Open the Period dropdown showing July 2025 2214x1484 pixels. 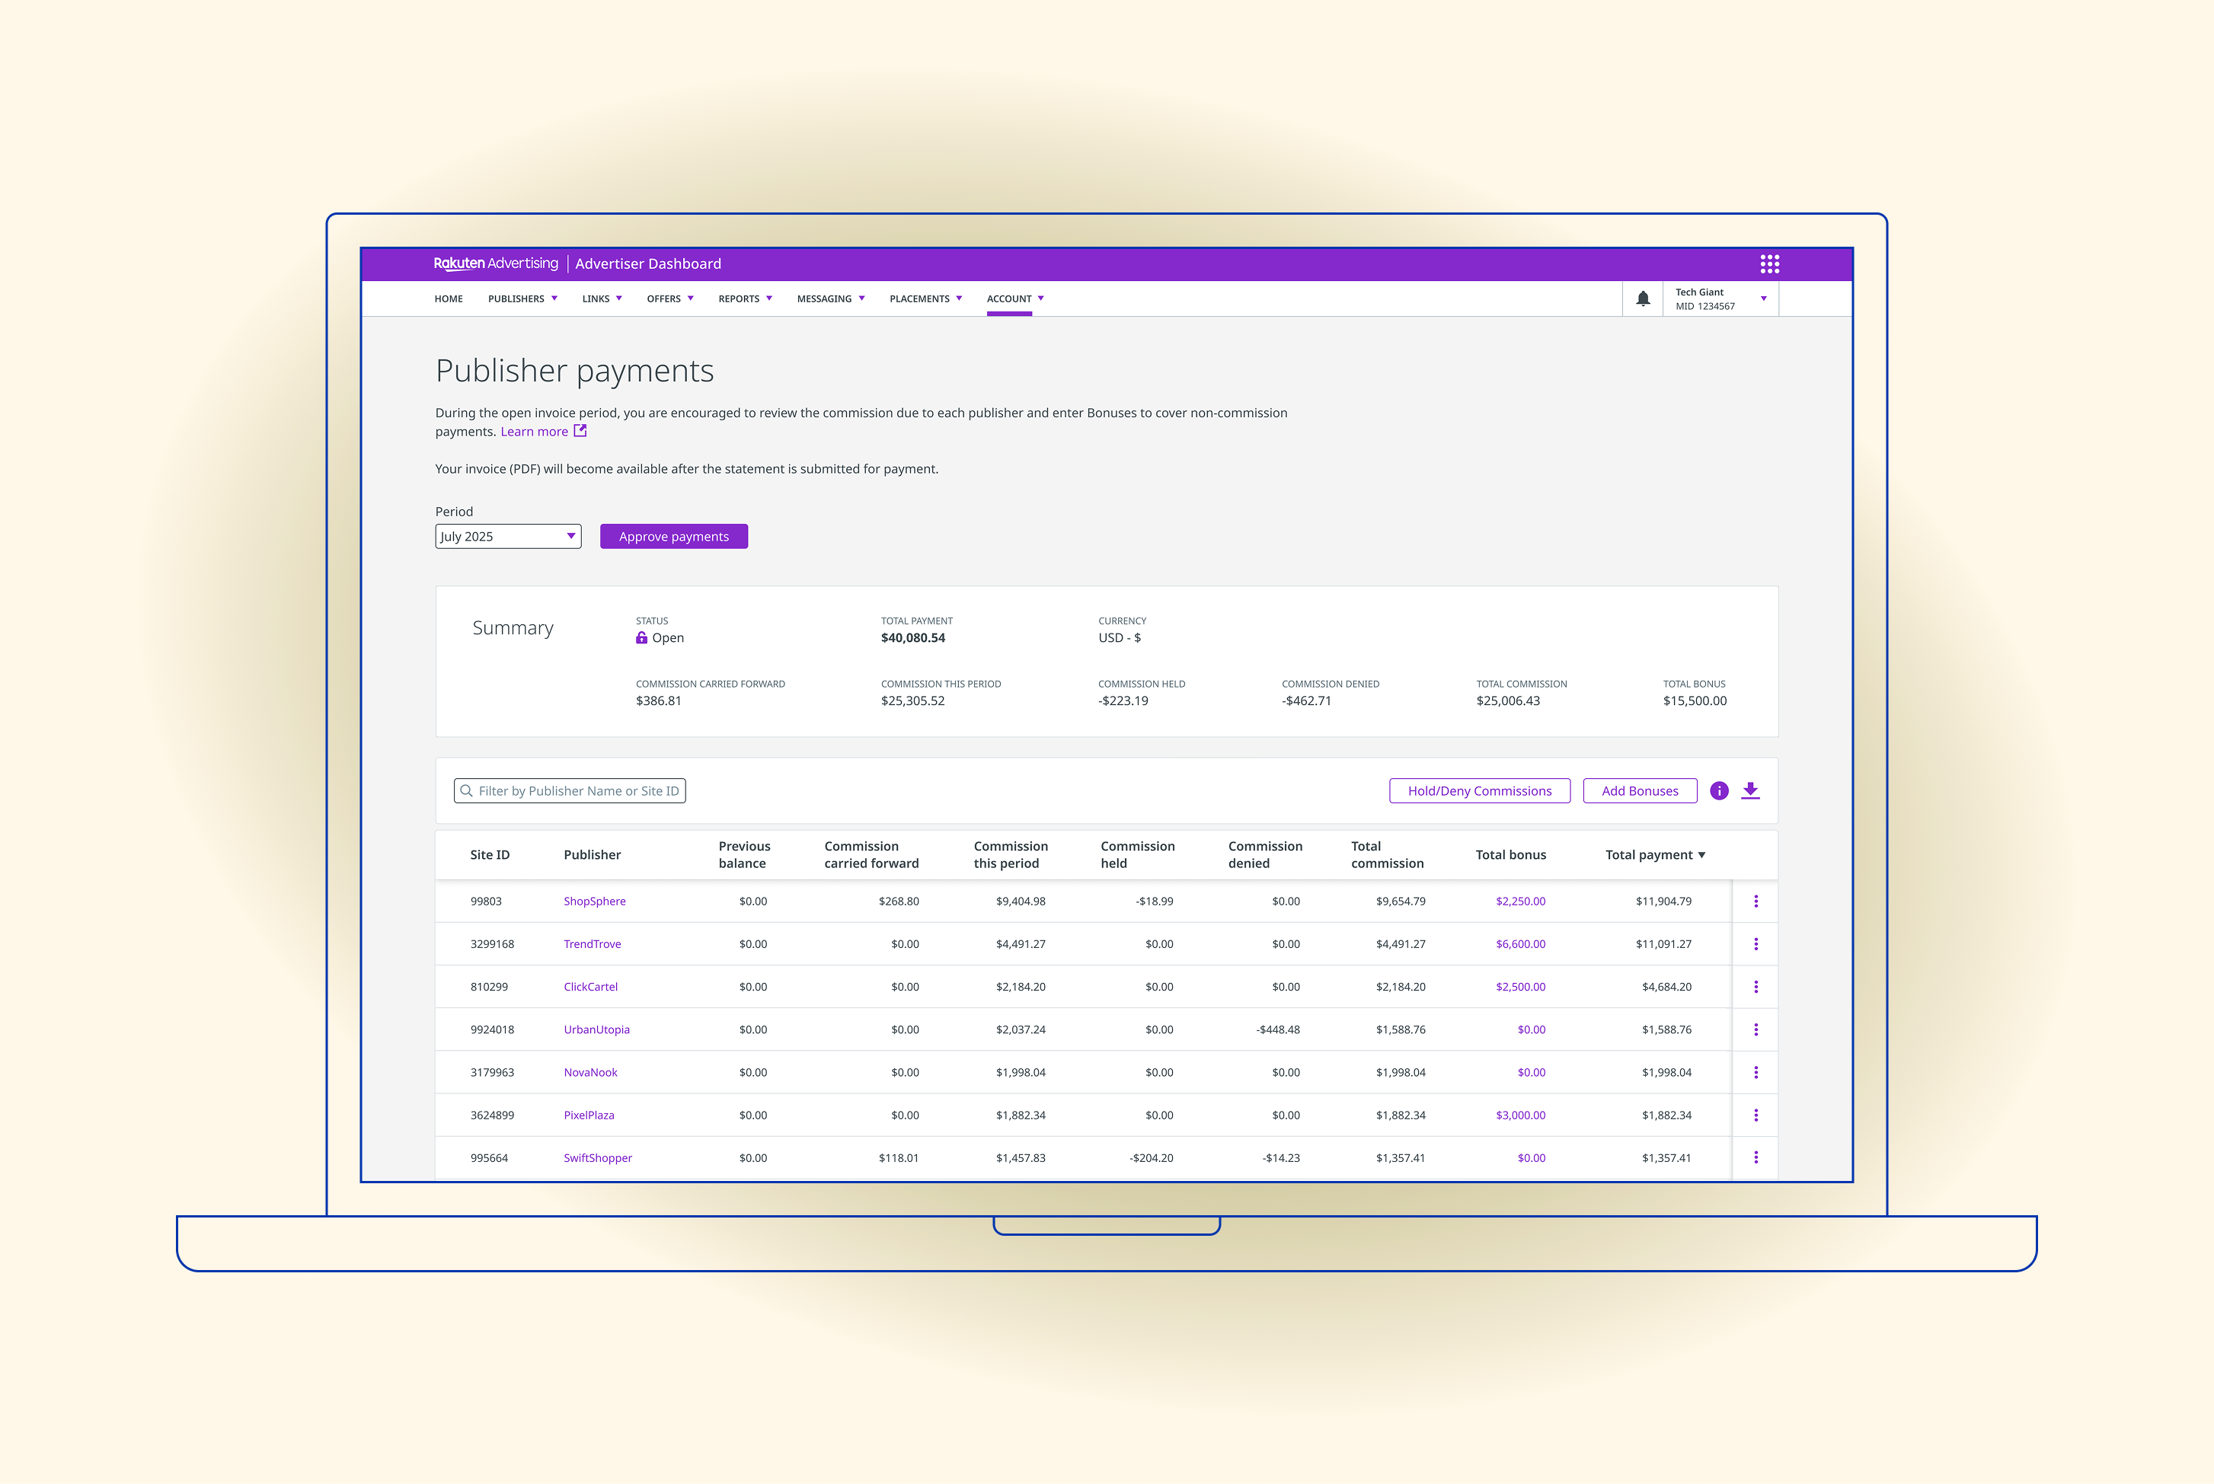tap(508, 537)
